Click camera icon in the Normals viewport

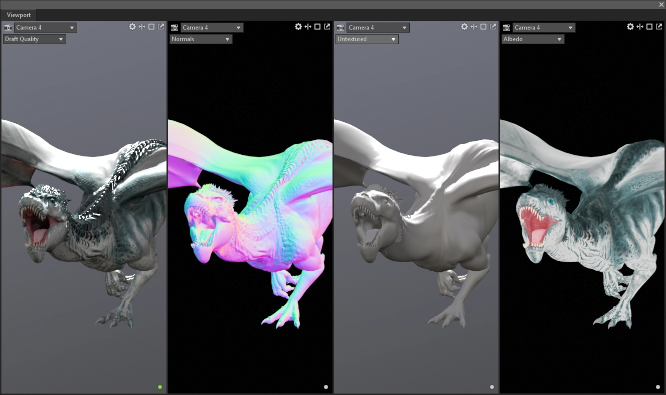[x=175, y=28]
